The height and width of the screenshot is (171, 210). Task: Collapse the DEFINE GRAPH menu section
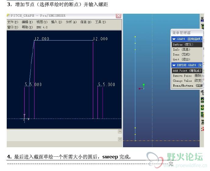click(174, 65)
